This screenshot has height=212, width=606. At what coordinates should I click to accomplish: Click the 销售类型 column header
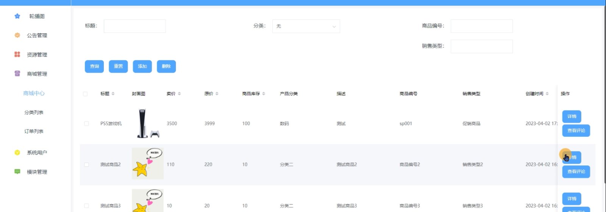[x=471, y=94]
